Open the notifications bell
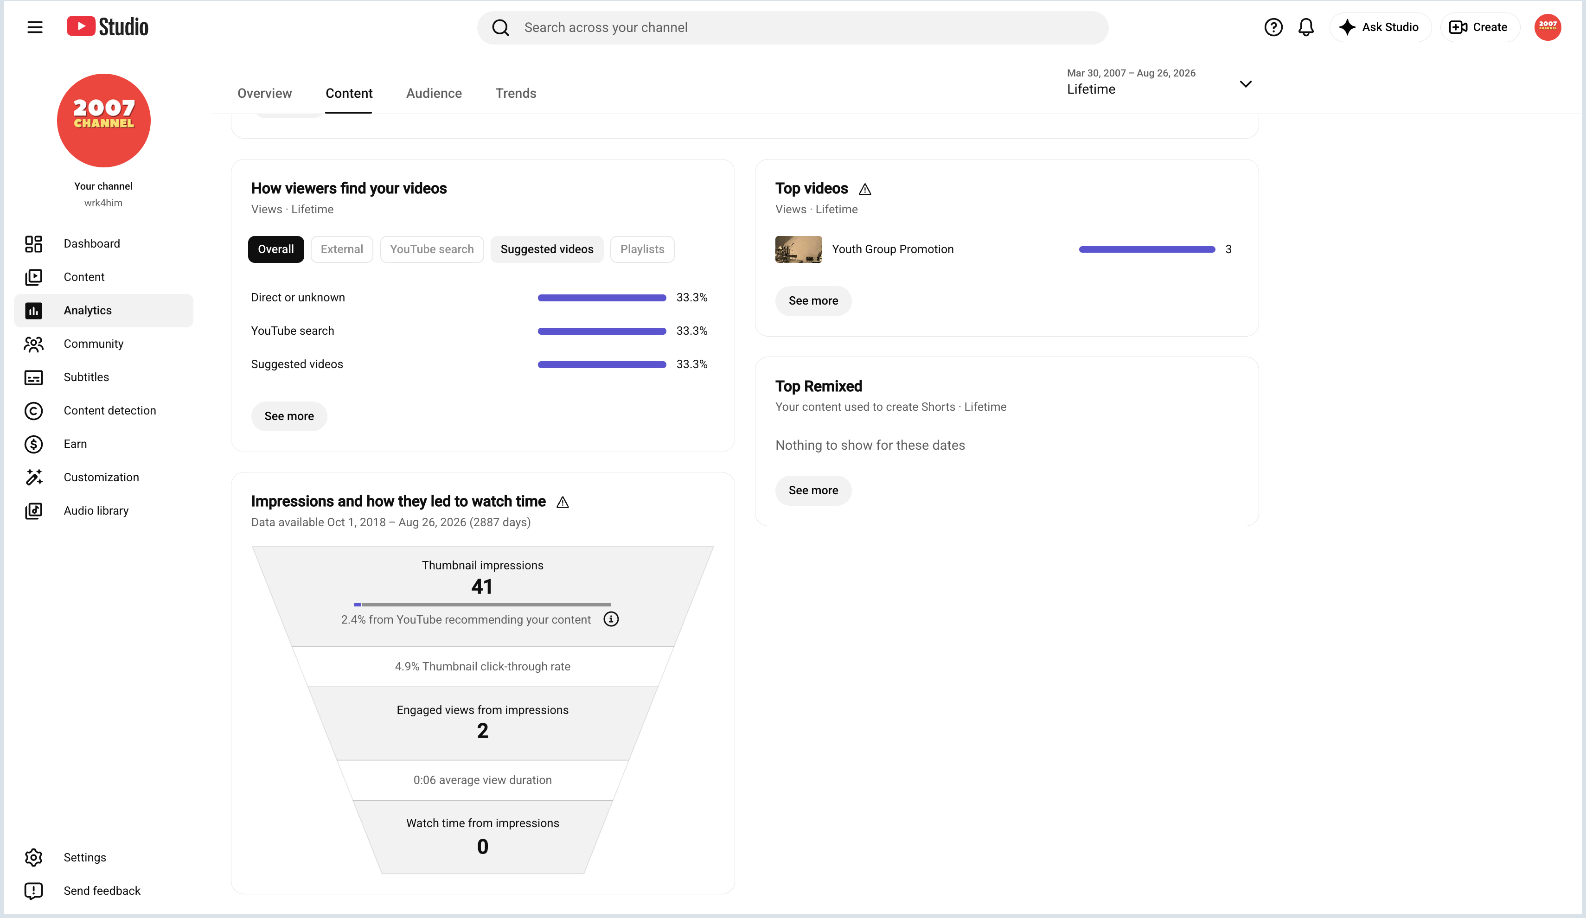Image resolution: width=1586 pixels, height=918 pixels. pyautogui.click(x=1306, y=27)
